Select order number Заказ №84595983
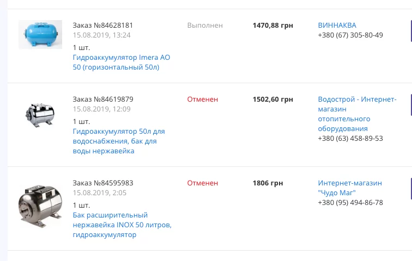 [x=103, y=183]
